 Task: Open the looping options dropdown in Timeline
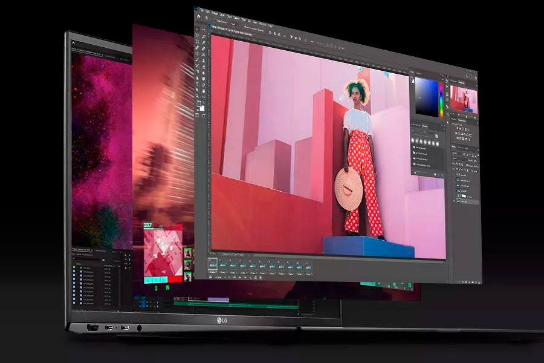point(219,278)
